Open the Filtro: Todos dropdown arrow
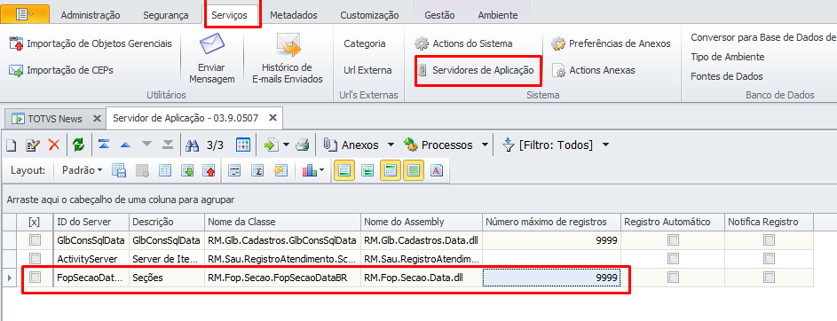Image resolution: width=837 pixels, height=321 pixels. [x=605, y=145]
